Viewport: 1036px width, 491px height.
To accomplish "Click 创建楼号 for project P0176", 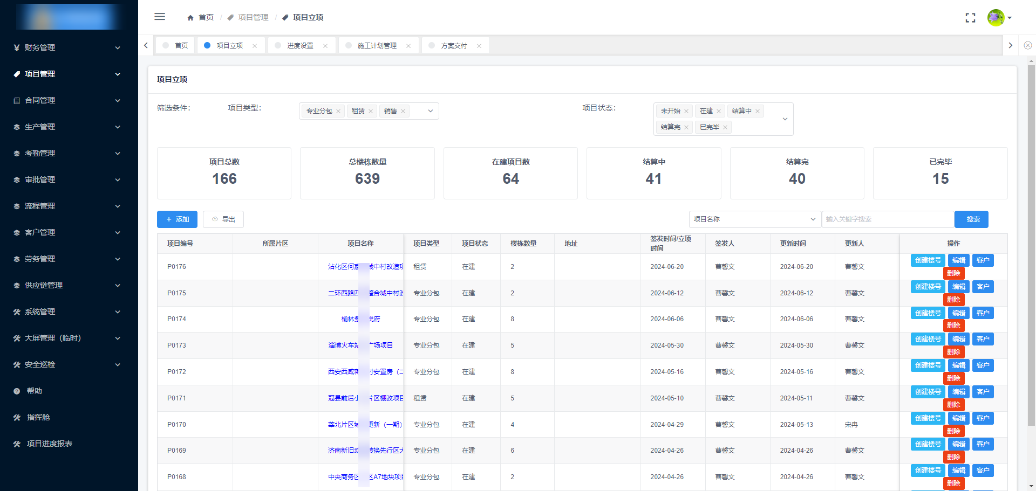I will click(928, 260).
